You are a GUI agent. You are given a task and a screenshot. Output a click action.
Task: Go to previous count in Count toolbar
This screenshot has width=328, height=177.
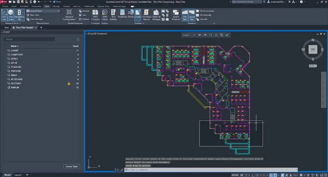(200, 35)
